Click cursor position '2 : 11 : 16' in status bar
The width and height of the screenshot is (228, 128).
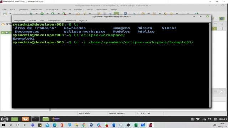(x=143, y=113)
